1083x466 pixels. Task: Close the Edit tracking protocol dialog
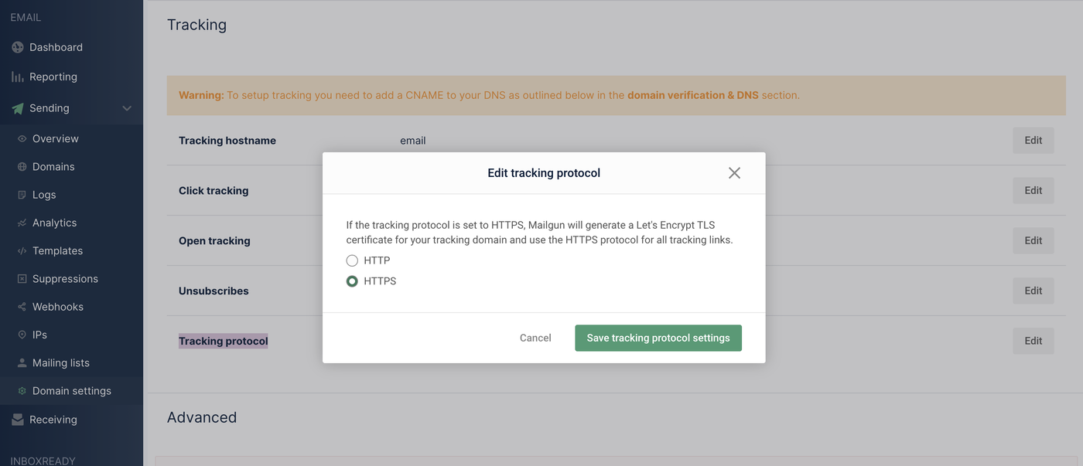coord(734,173)
